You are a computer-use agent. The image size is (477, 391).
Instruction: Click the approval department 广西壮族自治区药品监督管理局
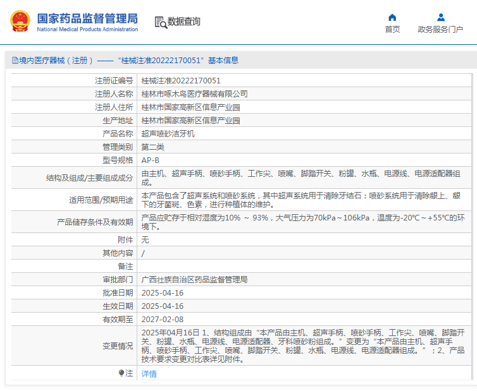[x=194, y=279]
